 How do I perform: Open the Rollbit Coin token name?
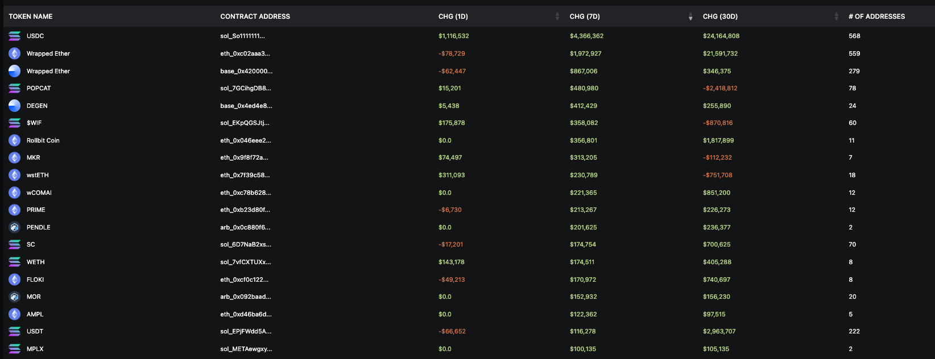tap(43, 140)
